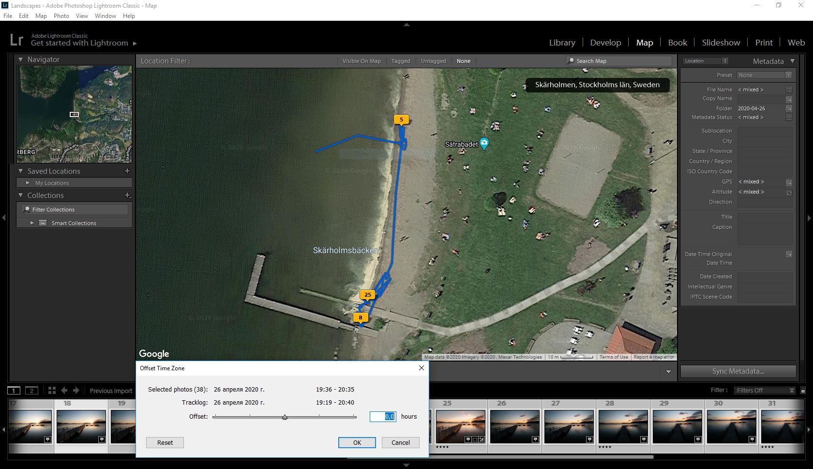Hide the bottom filmstrip panel
813x469 pixels.
pyautogui.click(x=406, y=466)
